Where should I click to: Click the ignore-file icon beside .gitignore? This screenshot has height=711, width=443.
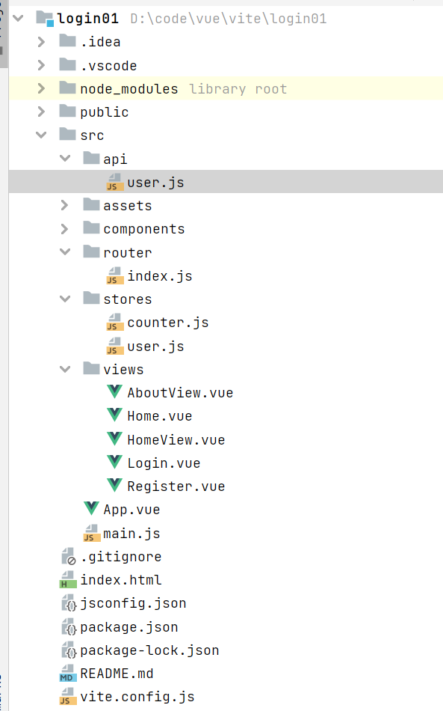[x=68, y=556]
